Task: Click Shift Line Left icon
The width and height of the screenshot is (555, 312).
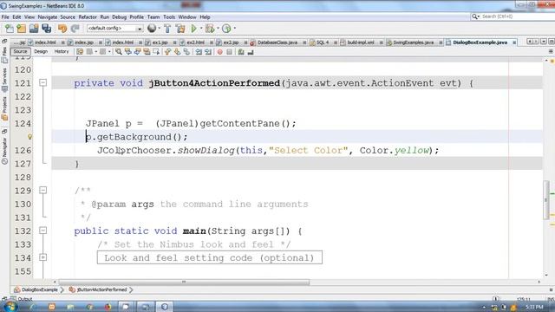Action: tap(199, 52)
